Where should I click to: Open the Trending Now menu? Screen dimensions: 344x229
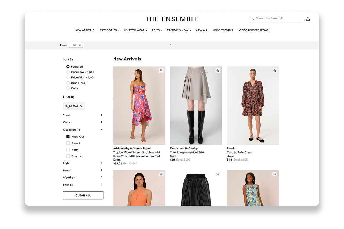point(179,30)
